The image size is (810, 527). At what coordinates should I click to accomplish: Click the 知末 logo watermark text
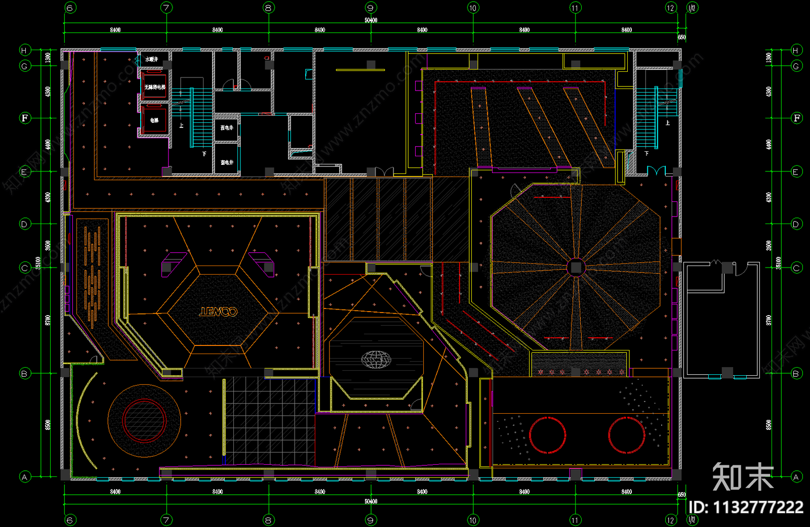743,476
